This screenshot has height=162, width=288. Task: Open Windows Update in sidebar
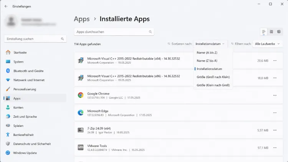(35, 153)
